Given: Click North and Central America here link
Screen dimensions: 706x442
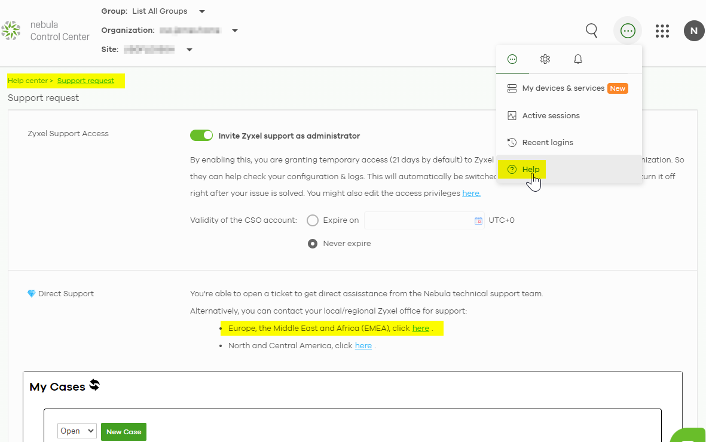Looking at the screenshot, I should [363, 346].
